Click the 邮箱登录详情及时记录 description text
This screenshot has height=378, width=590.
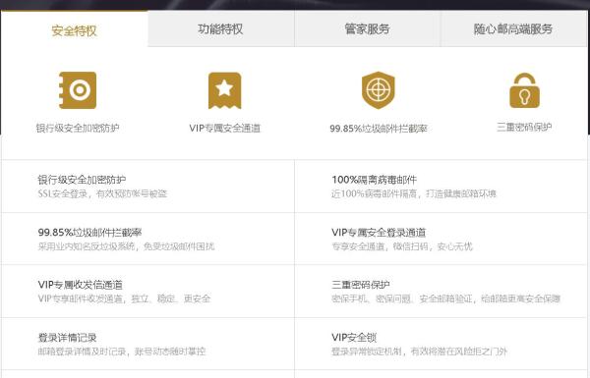click(x=122, y=351)
